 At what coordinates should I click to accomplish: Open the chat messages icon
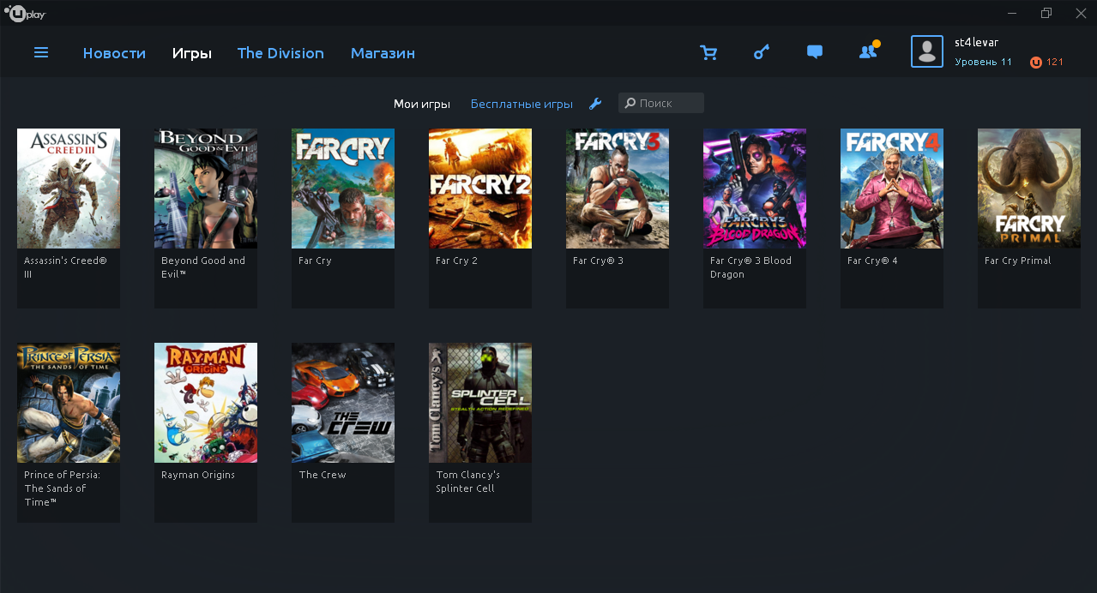click(815, 52)
